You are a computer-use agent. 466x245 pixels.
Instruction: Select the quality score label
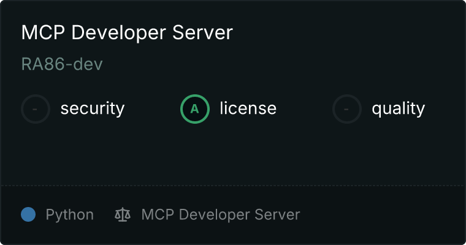[398, 109]
